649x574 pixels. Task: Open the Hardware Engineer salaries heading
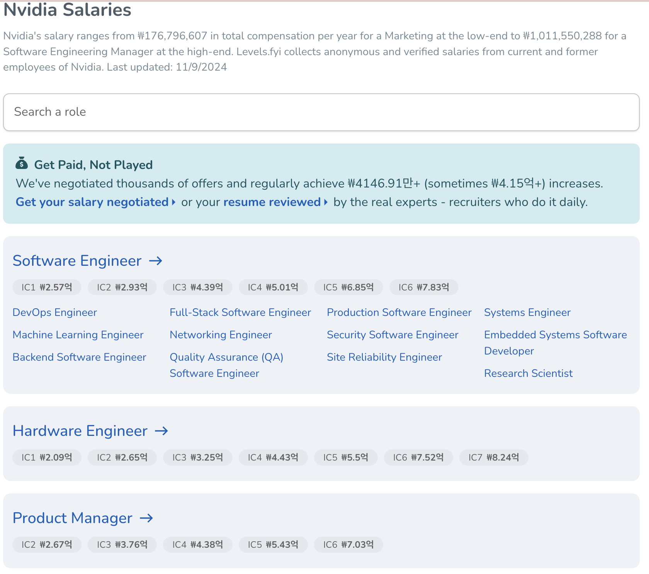pos(80,431)
